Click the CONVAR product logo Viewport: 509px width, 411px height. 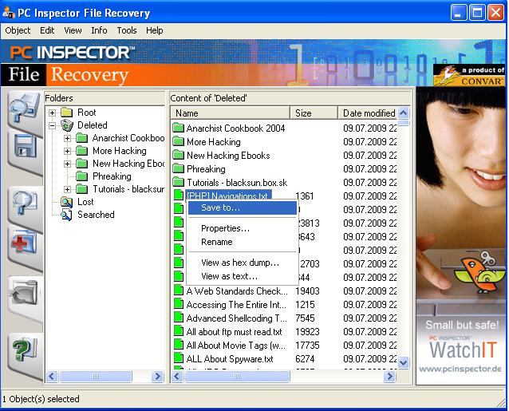[469, 75]
